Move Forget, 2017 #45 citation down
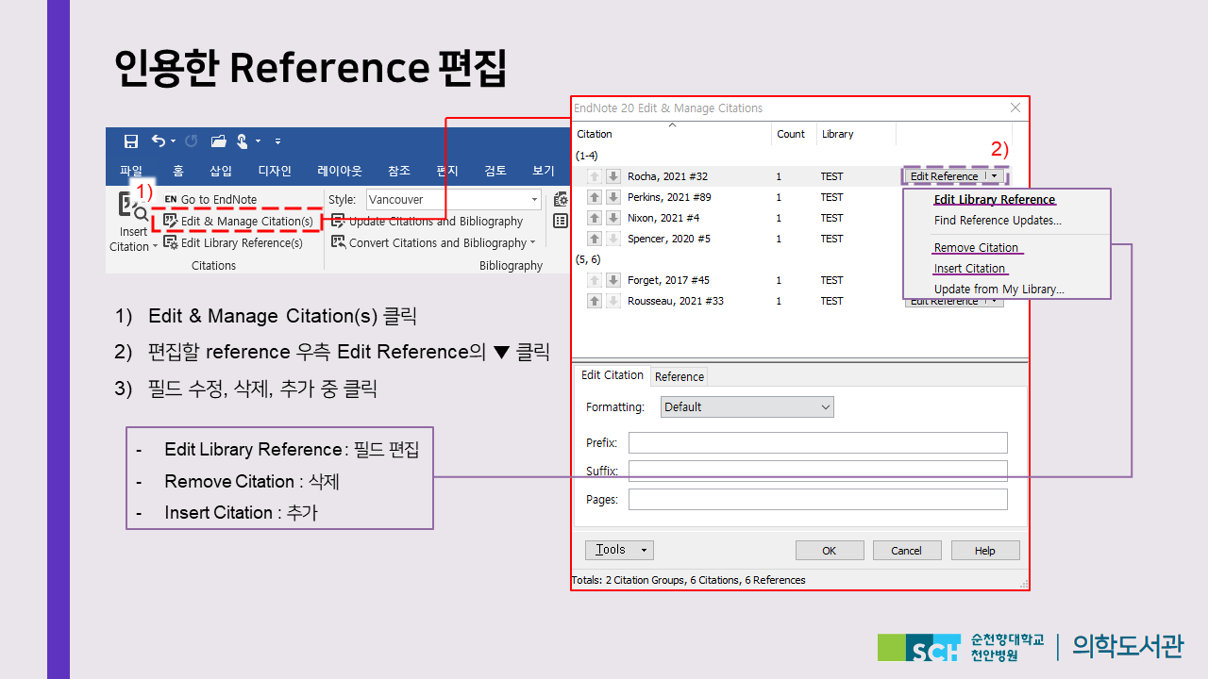 (x=612, y=280)
